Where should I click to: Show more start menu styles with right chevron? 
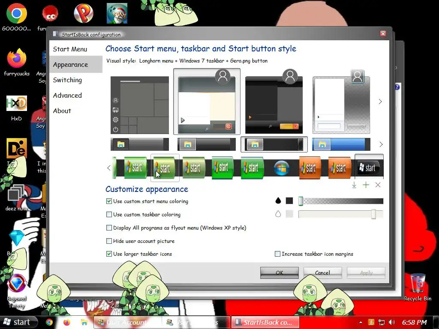[380, 102]
